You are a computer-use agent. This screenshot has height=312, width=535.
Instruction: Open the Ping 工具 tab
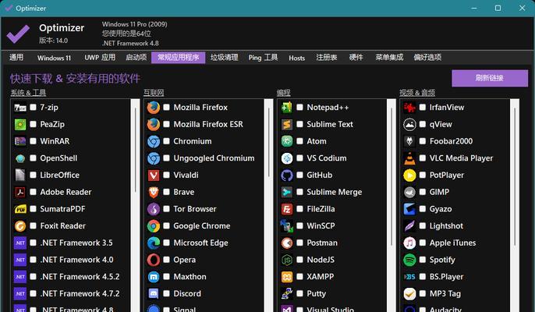coord(263,58)
